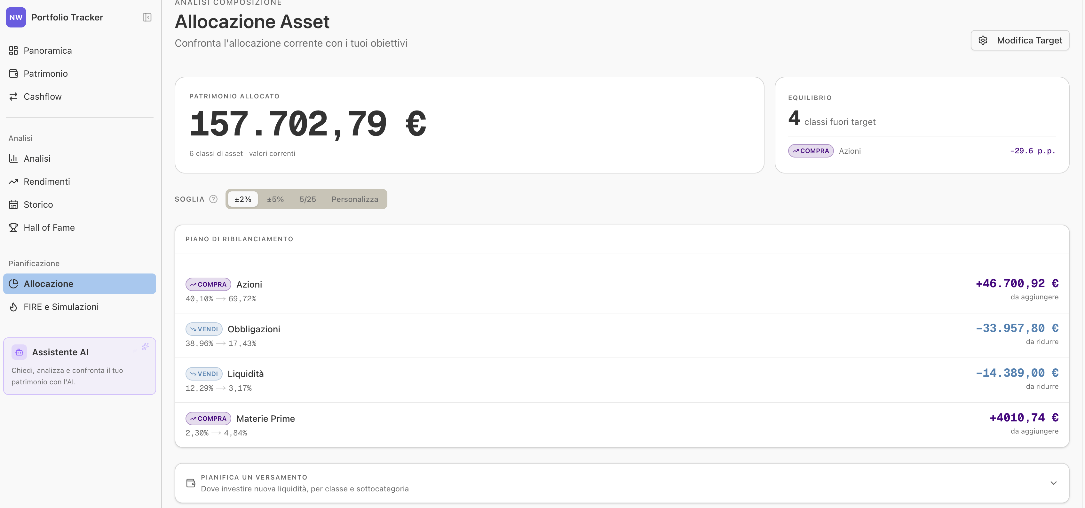Click the Allocazione pie chart icon
1085x508 pixels.
click(13, 284)
